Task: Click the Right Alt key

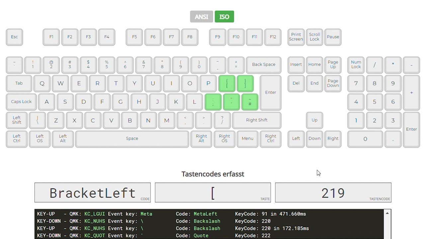Action: (201, 139)
